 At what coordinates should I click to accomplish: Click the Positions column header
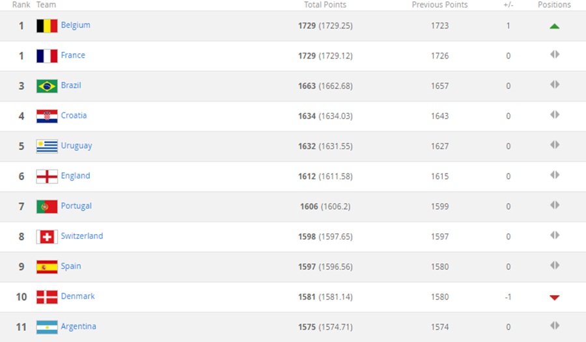[x=555, y=5]
